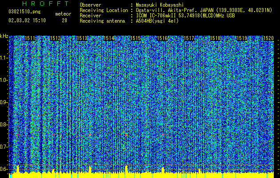The width and height of the screenshot is (280, 178).
Task: Click the Receiving Location value text
Action: point(204,10)
